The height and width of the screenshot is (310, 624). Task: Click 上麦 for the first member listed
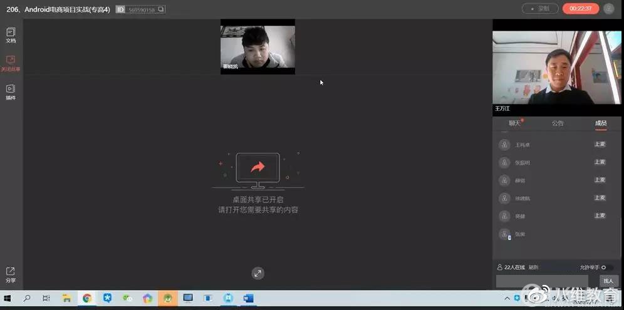click(x=600, y=144)
